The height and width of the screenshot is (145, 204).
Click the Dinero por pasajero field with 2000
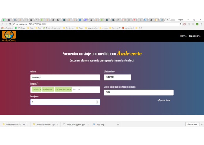point(139,92)
